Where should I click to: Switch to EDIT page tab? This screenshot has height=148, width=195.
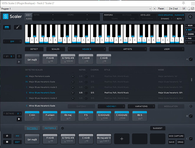pyautogui.click(x=190, y=30)
